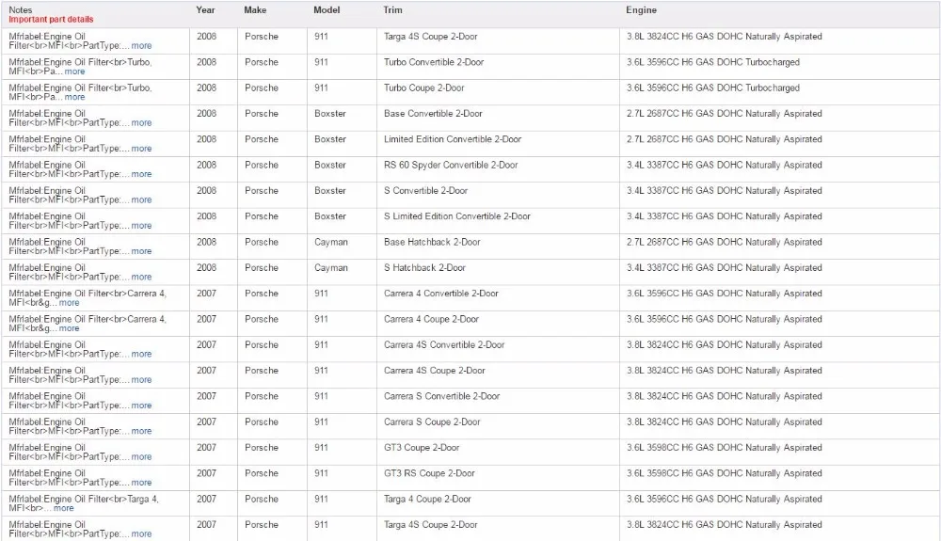
Task: Click the Notes column header
Action: [x=21, y=10]
